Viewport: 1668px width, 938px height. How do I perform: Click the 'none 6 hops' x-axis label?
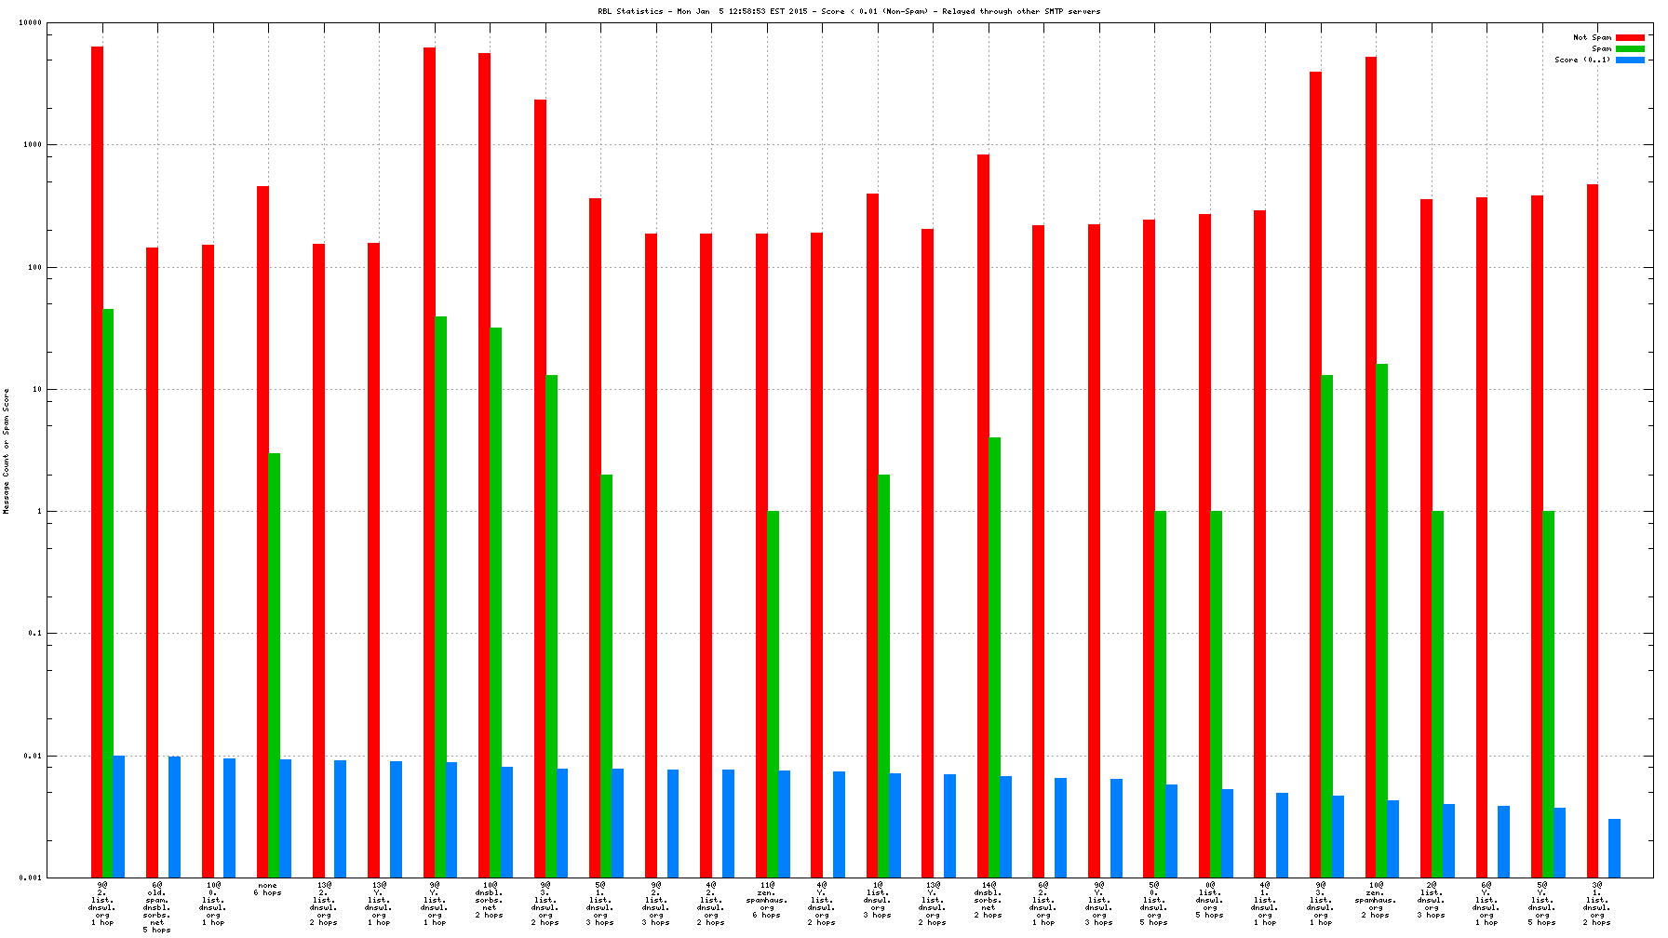[267, 889]
